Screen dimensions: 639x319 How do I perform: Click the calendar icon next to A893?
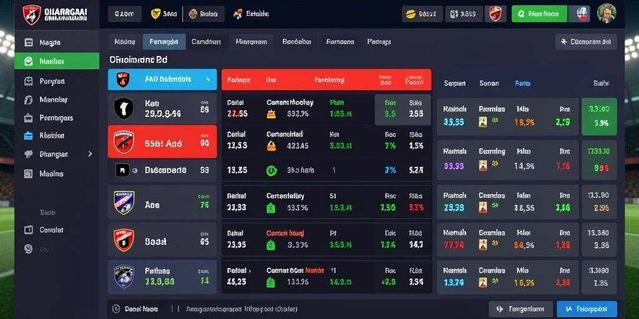pyautogui.click(x=454, y=14)
